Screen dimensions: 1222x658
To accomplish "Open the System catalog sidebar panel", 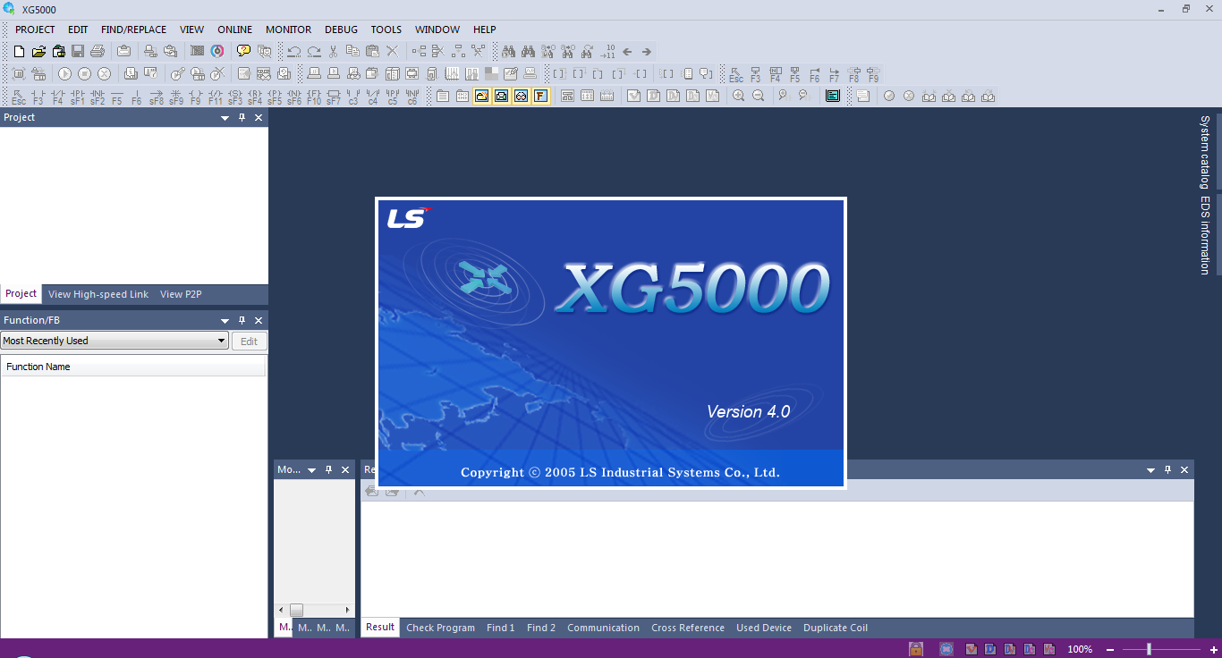I will 1205,150.
